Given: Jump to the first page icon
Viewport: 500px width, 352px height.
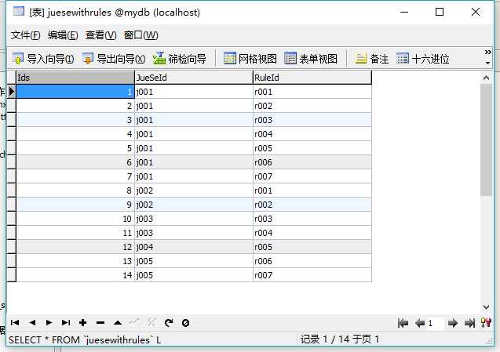Looking at the screenshot, I should pos(403,323).
